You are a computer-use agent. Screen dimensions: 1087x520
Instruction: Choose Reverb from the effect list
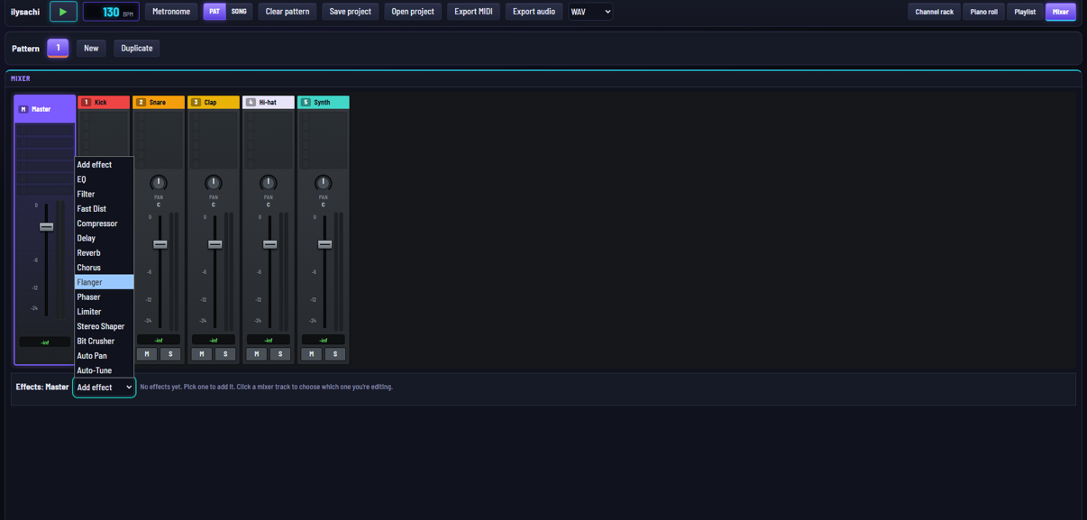pos(104,253)
